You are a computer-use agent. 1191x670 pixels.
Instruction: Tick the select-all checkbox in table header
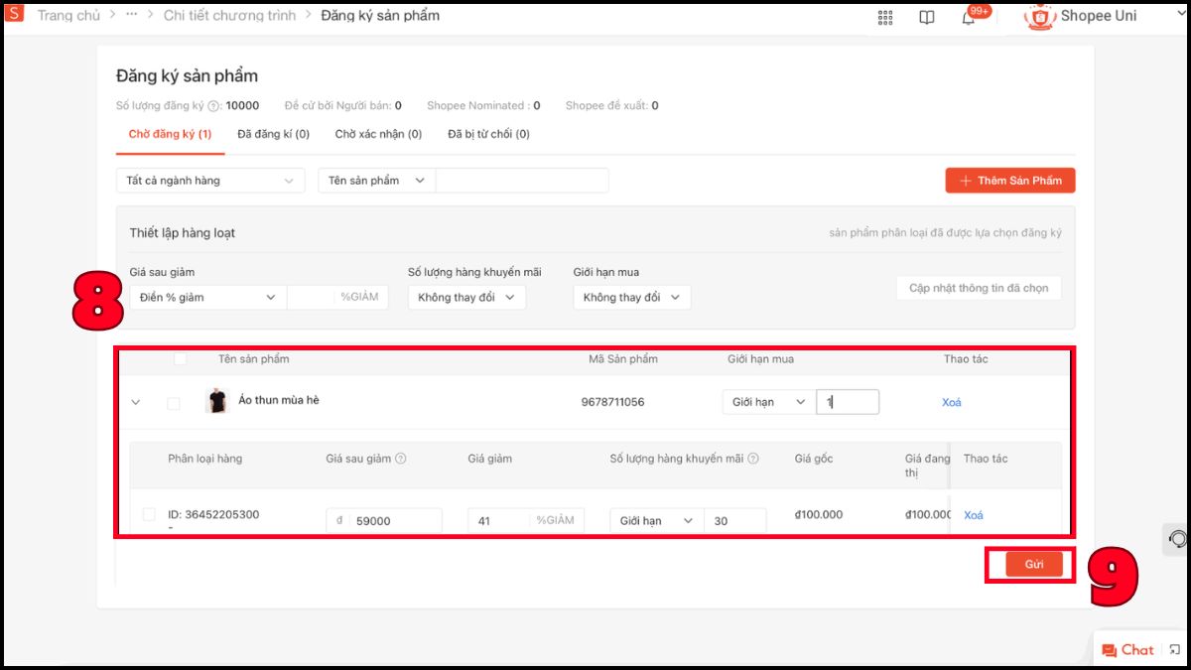pyautogui.click(x=180, y=359)
